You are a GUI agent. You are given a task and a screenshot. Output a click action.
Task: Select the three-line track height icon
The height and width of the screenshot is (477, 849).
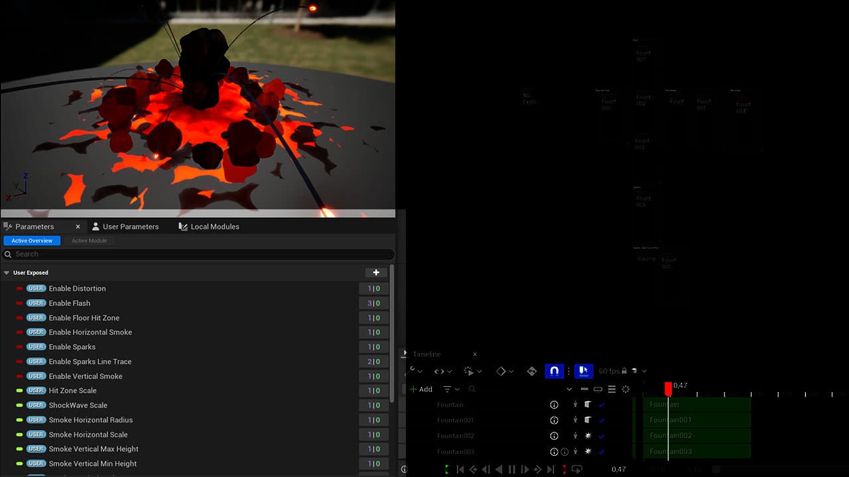612,389
